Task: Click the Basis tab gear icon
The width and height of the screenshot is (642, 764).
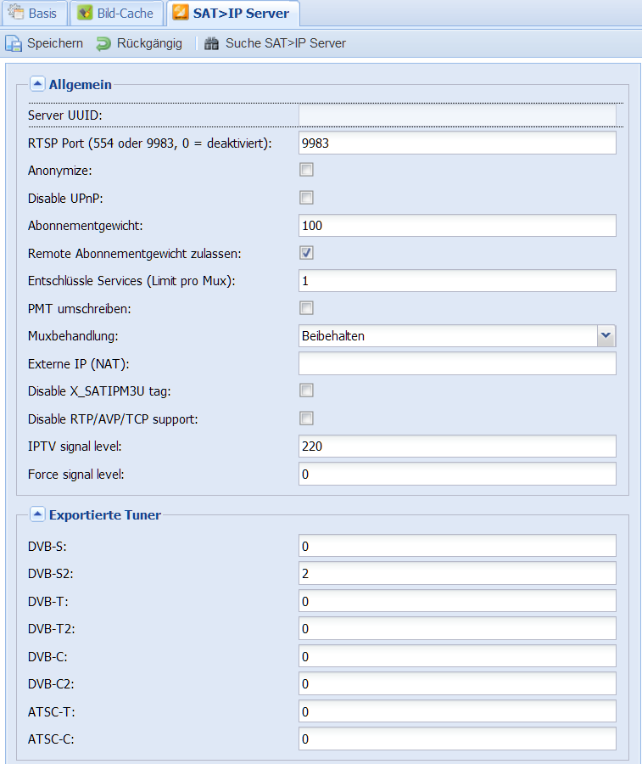Action: click(16, 13)
